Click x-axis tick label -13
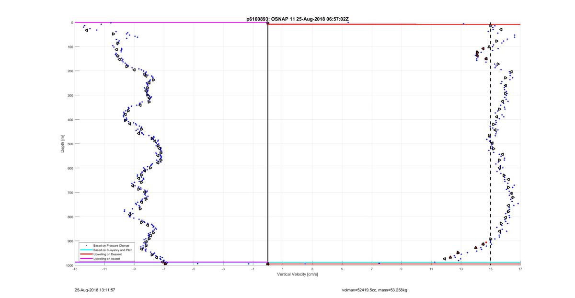 75,269
